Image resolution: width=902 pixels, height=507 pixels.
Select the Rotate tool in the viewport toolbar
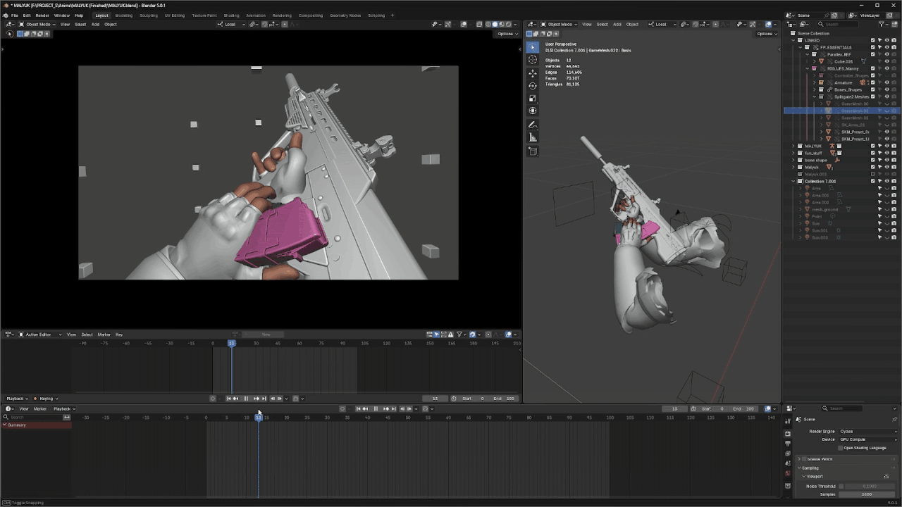(x=533, y=86)
